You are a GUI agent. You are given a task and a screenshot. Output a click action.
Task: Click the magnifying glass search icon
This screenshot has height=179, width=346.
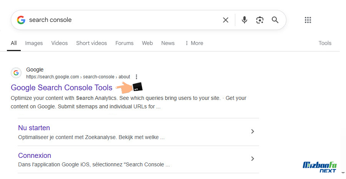click(275, 20)
